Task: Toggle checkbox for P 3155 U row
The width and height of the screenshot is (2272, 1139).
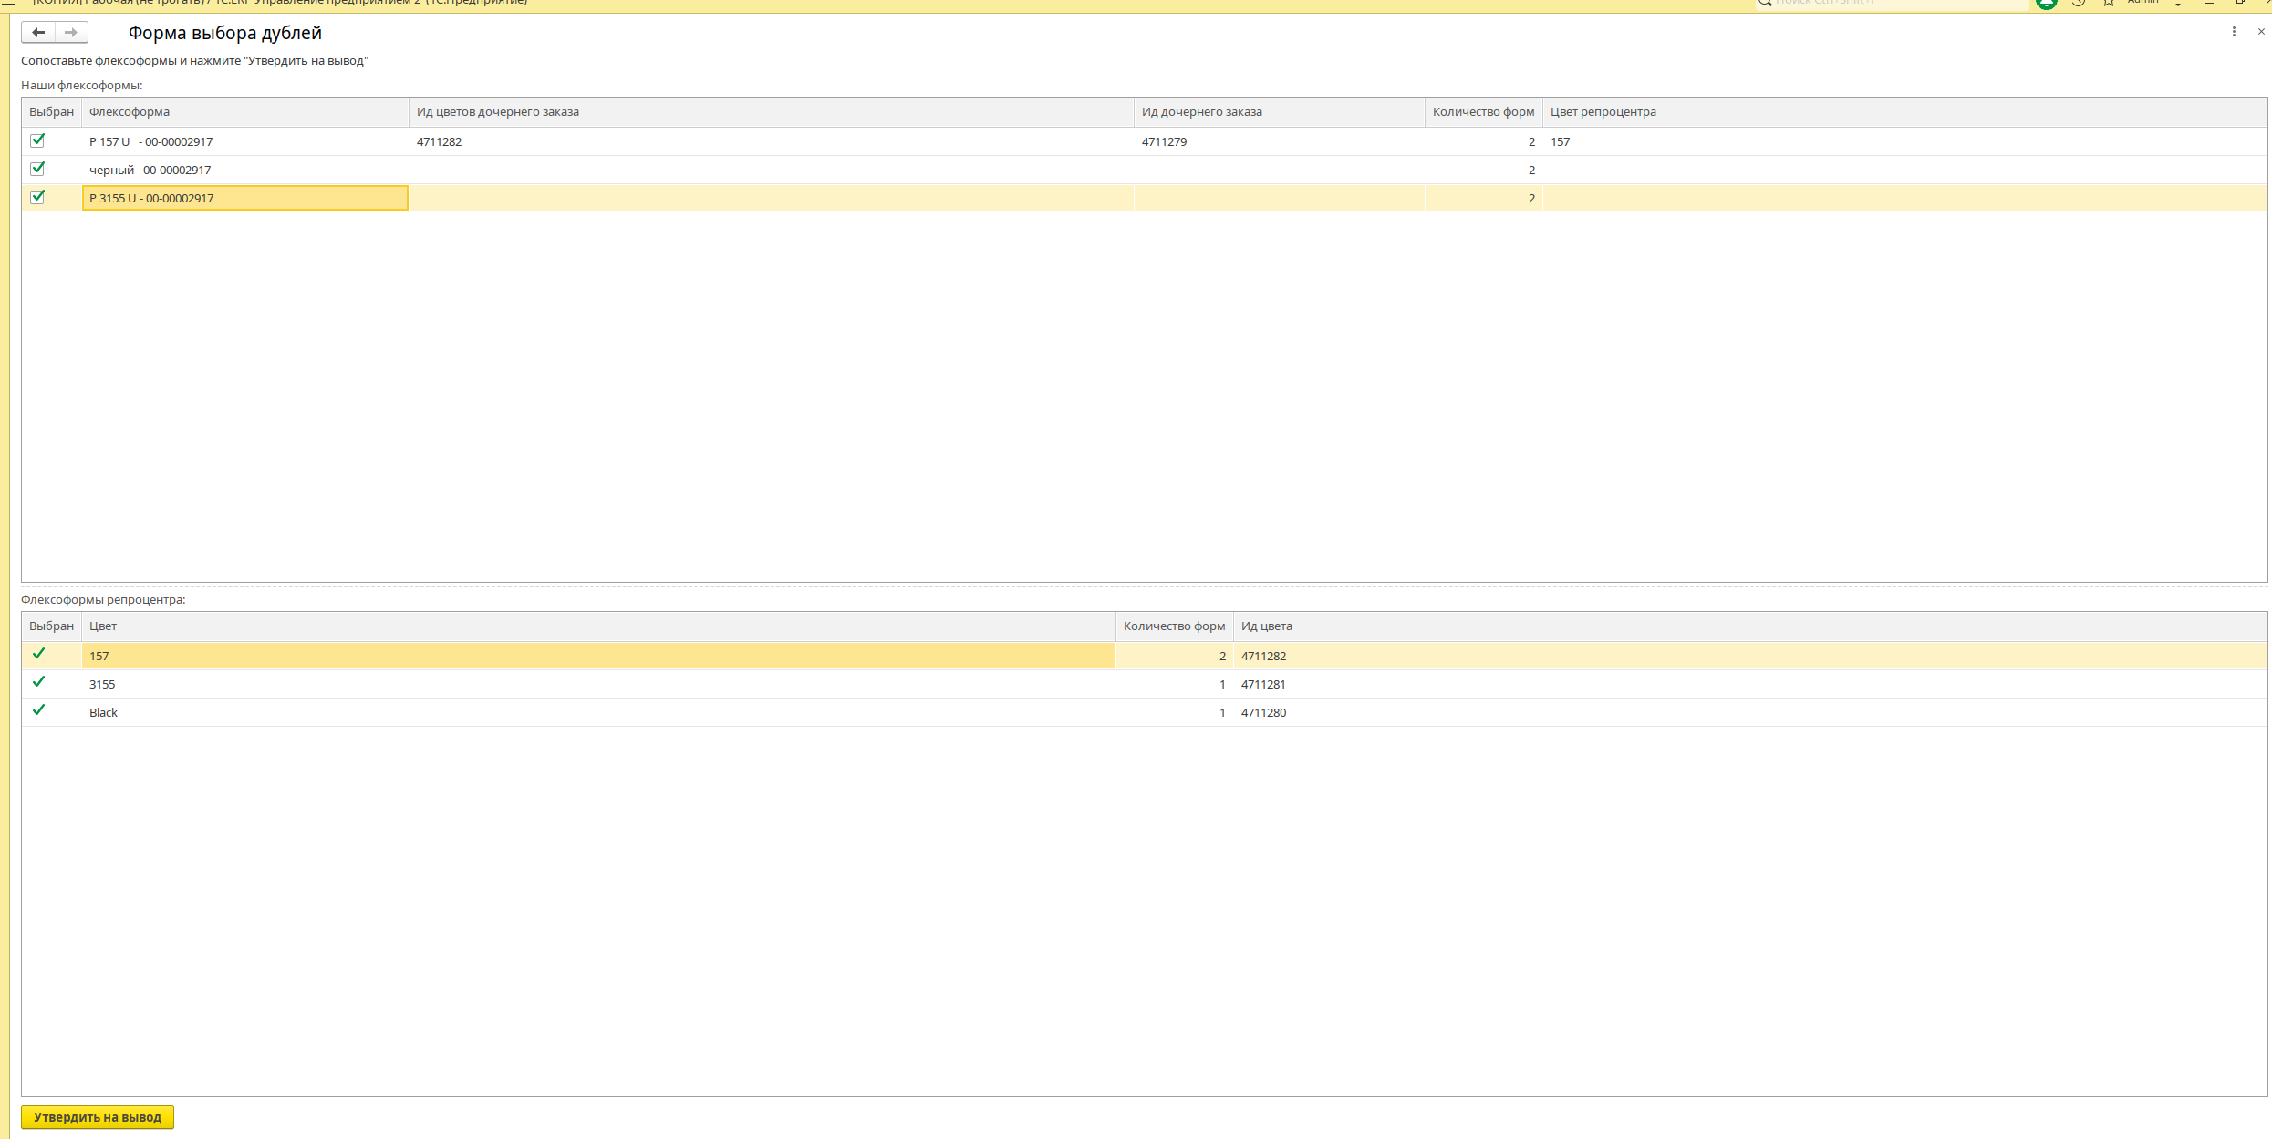Action: click(37, 197)
